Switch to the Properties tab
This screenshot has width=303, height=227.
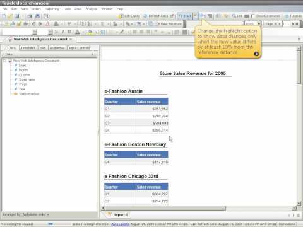tap(57, 48)
